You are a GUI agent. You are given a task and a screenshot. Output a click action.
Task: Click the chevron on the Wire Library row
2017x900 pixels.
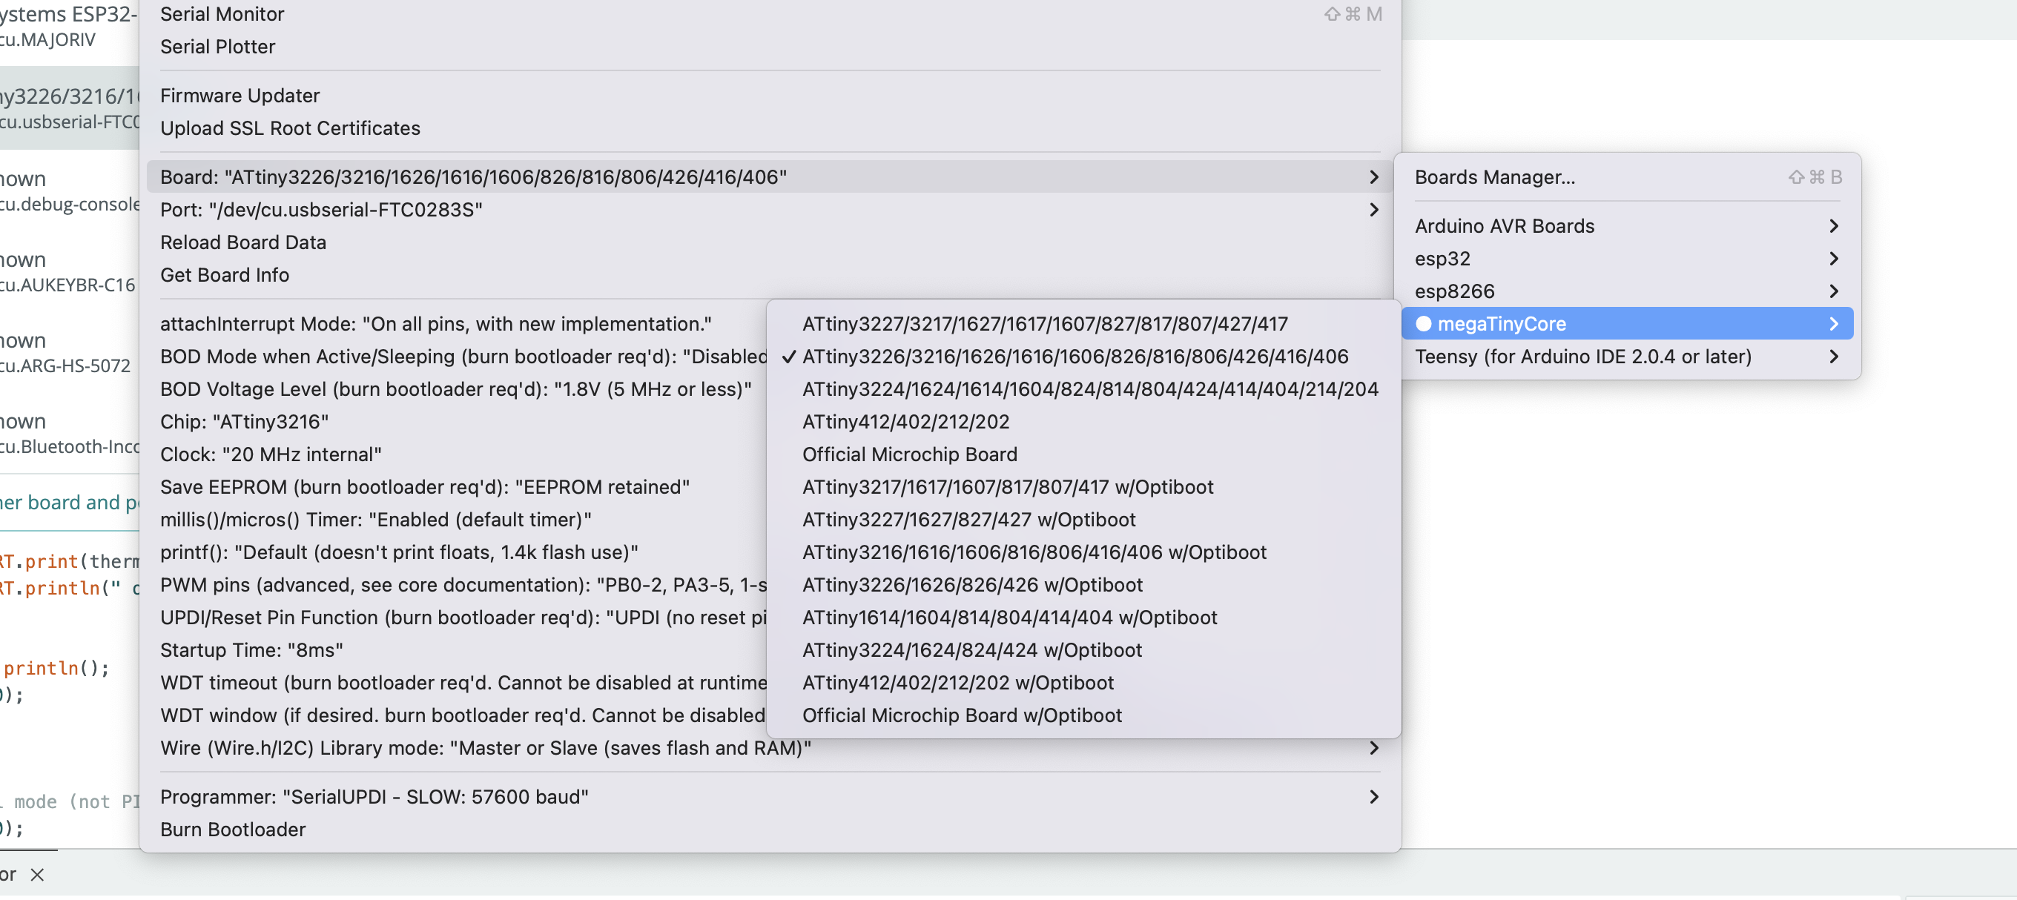pyautogui.click(x=1373, y=748)
